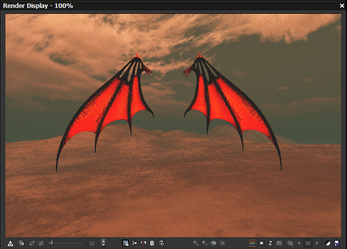Zoom out with the minus magnifier
Screen dimensions: 347x249
[205, 243]
